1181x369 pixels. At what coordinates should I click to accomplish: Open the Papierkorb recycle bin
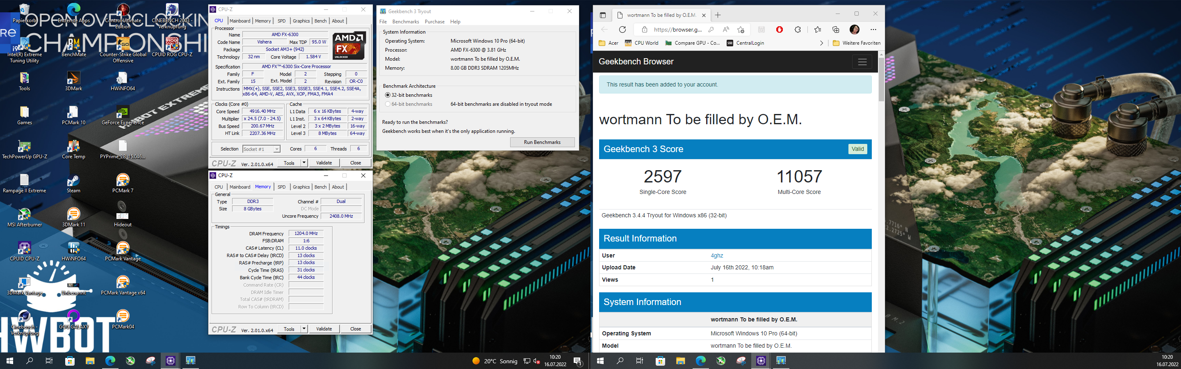(x=24, y=13)
